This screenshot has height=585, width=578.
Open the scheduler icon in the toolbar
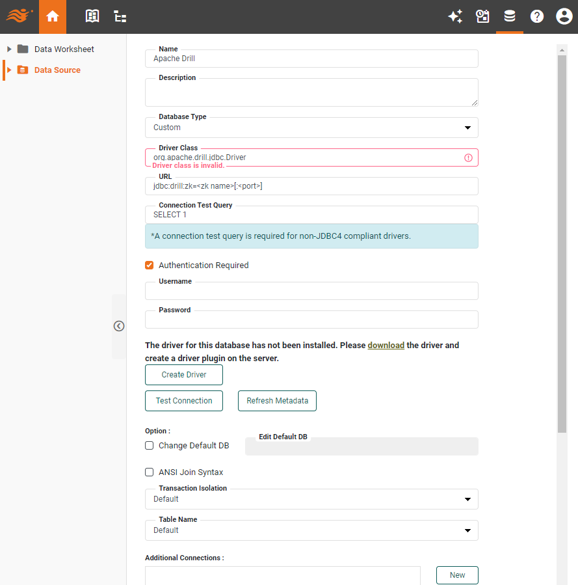point(482,16)
